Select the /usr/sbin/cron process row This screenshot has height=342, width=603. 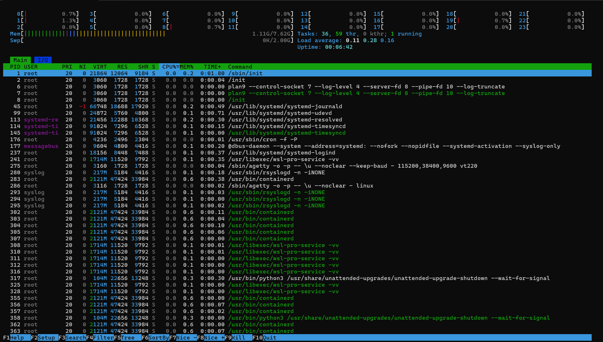tap(262, 139)
